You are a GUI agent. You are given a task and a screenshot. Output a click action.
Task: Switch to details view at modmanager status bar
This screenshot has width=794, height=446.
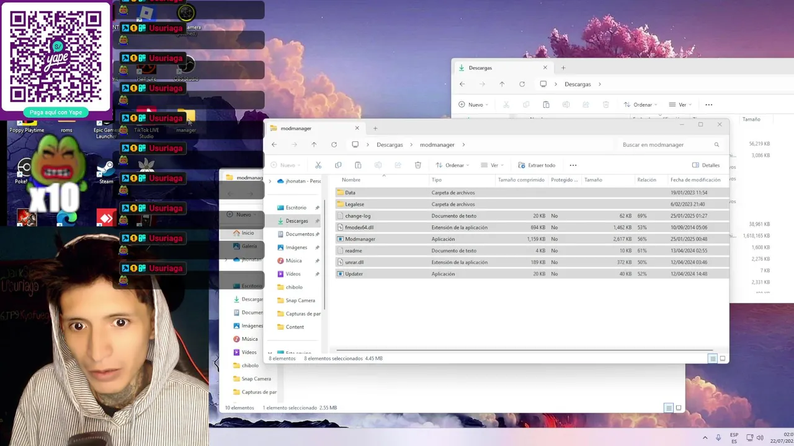click(713, 359)
